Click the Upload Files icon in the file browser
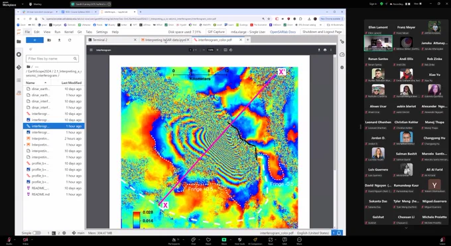 [x=59, y=40]
